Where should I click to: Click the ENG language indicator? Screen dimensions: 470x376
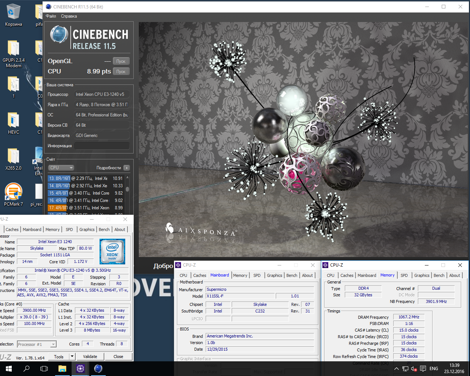(x=434, y=369)
